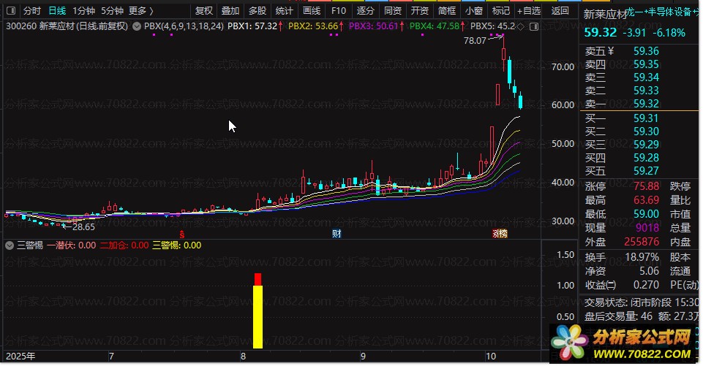Screen dimensions: 703x366
Task: Select the 买一 price 59.31
Action: click(x=646, y=118)
